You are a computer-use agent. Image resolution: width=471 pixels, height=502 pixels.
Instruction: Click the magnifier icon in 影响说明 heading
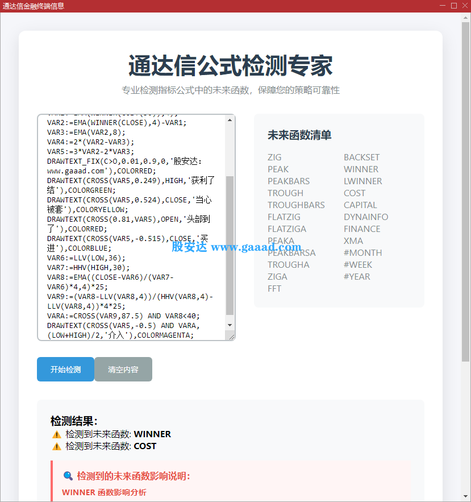click(68, 476)
